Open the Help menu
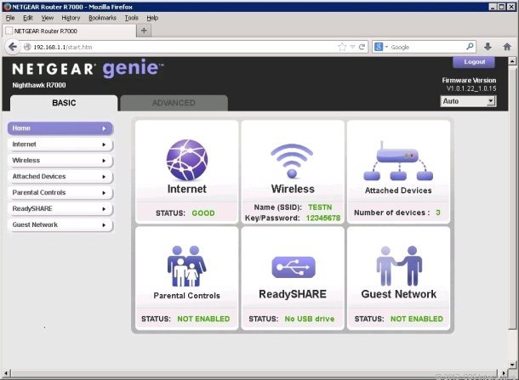Viewport: 519px width, 380px height. 152,18
